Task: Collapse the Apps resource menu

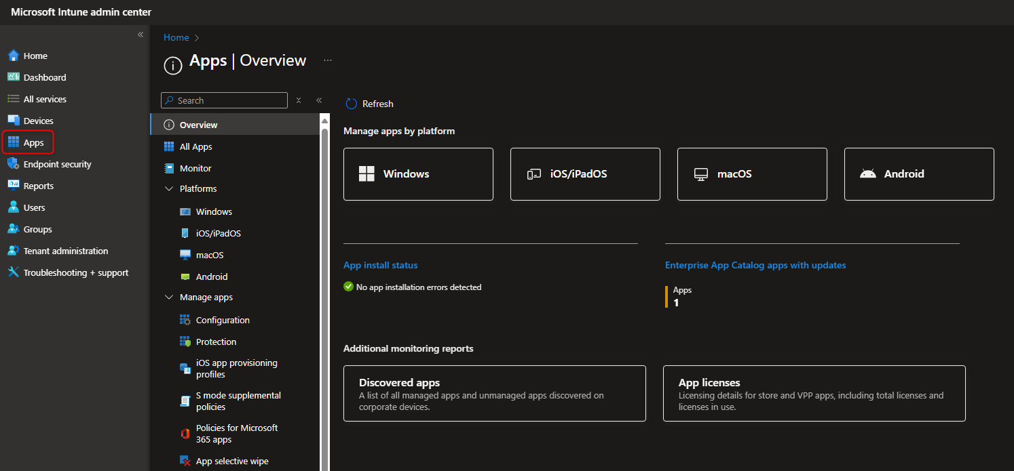Action: tap(319, 100)
